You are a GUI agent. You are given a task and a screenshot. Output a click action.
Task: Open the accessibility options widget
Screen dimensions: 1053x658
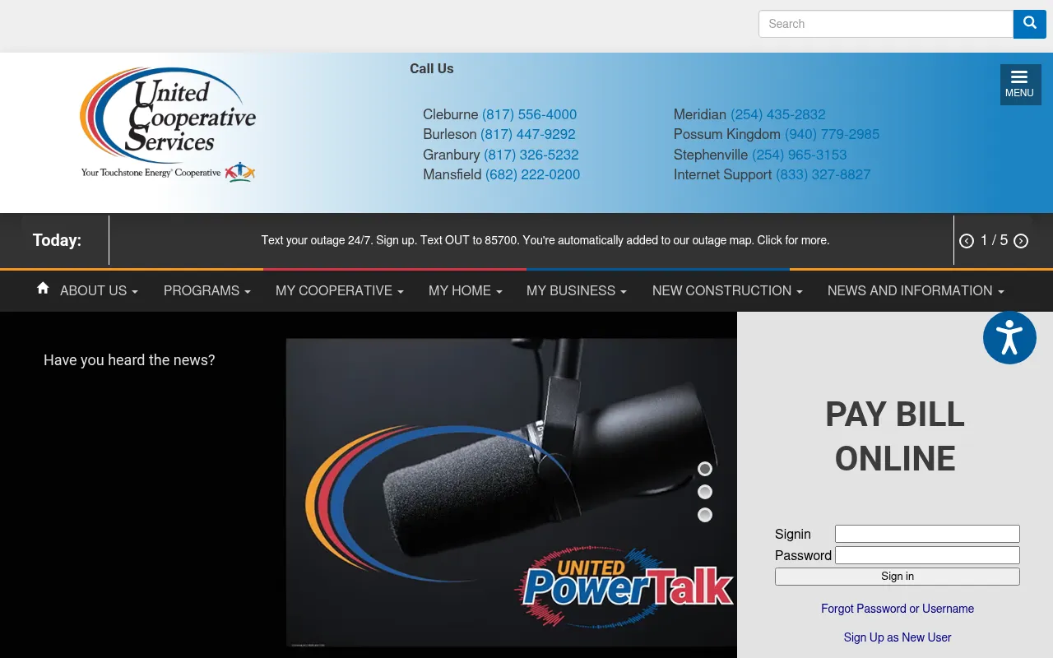pyautogui.click(x=1009, y=338)
